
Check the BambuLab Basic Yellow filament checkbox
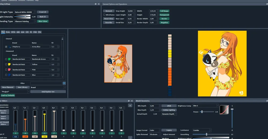pyautogui.click(x=6, y=65)
